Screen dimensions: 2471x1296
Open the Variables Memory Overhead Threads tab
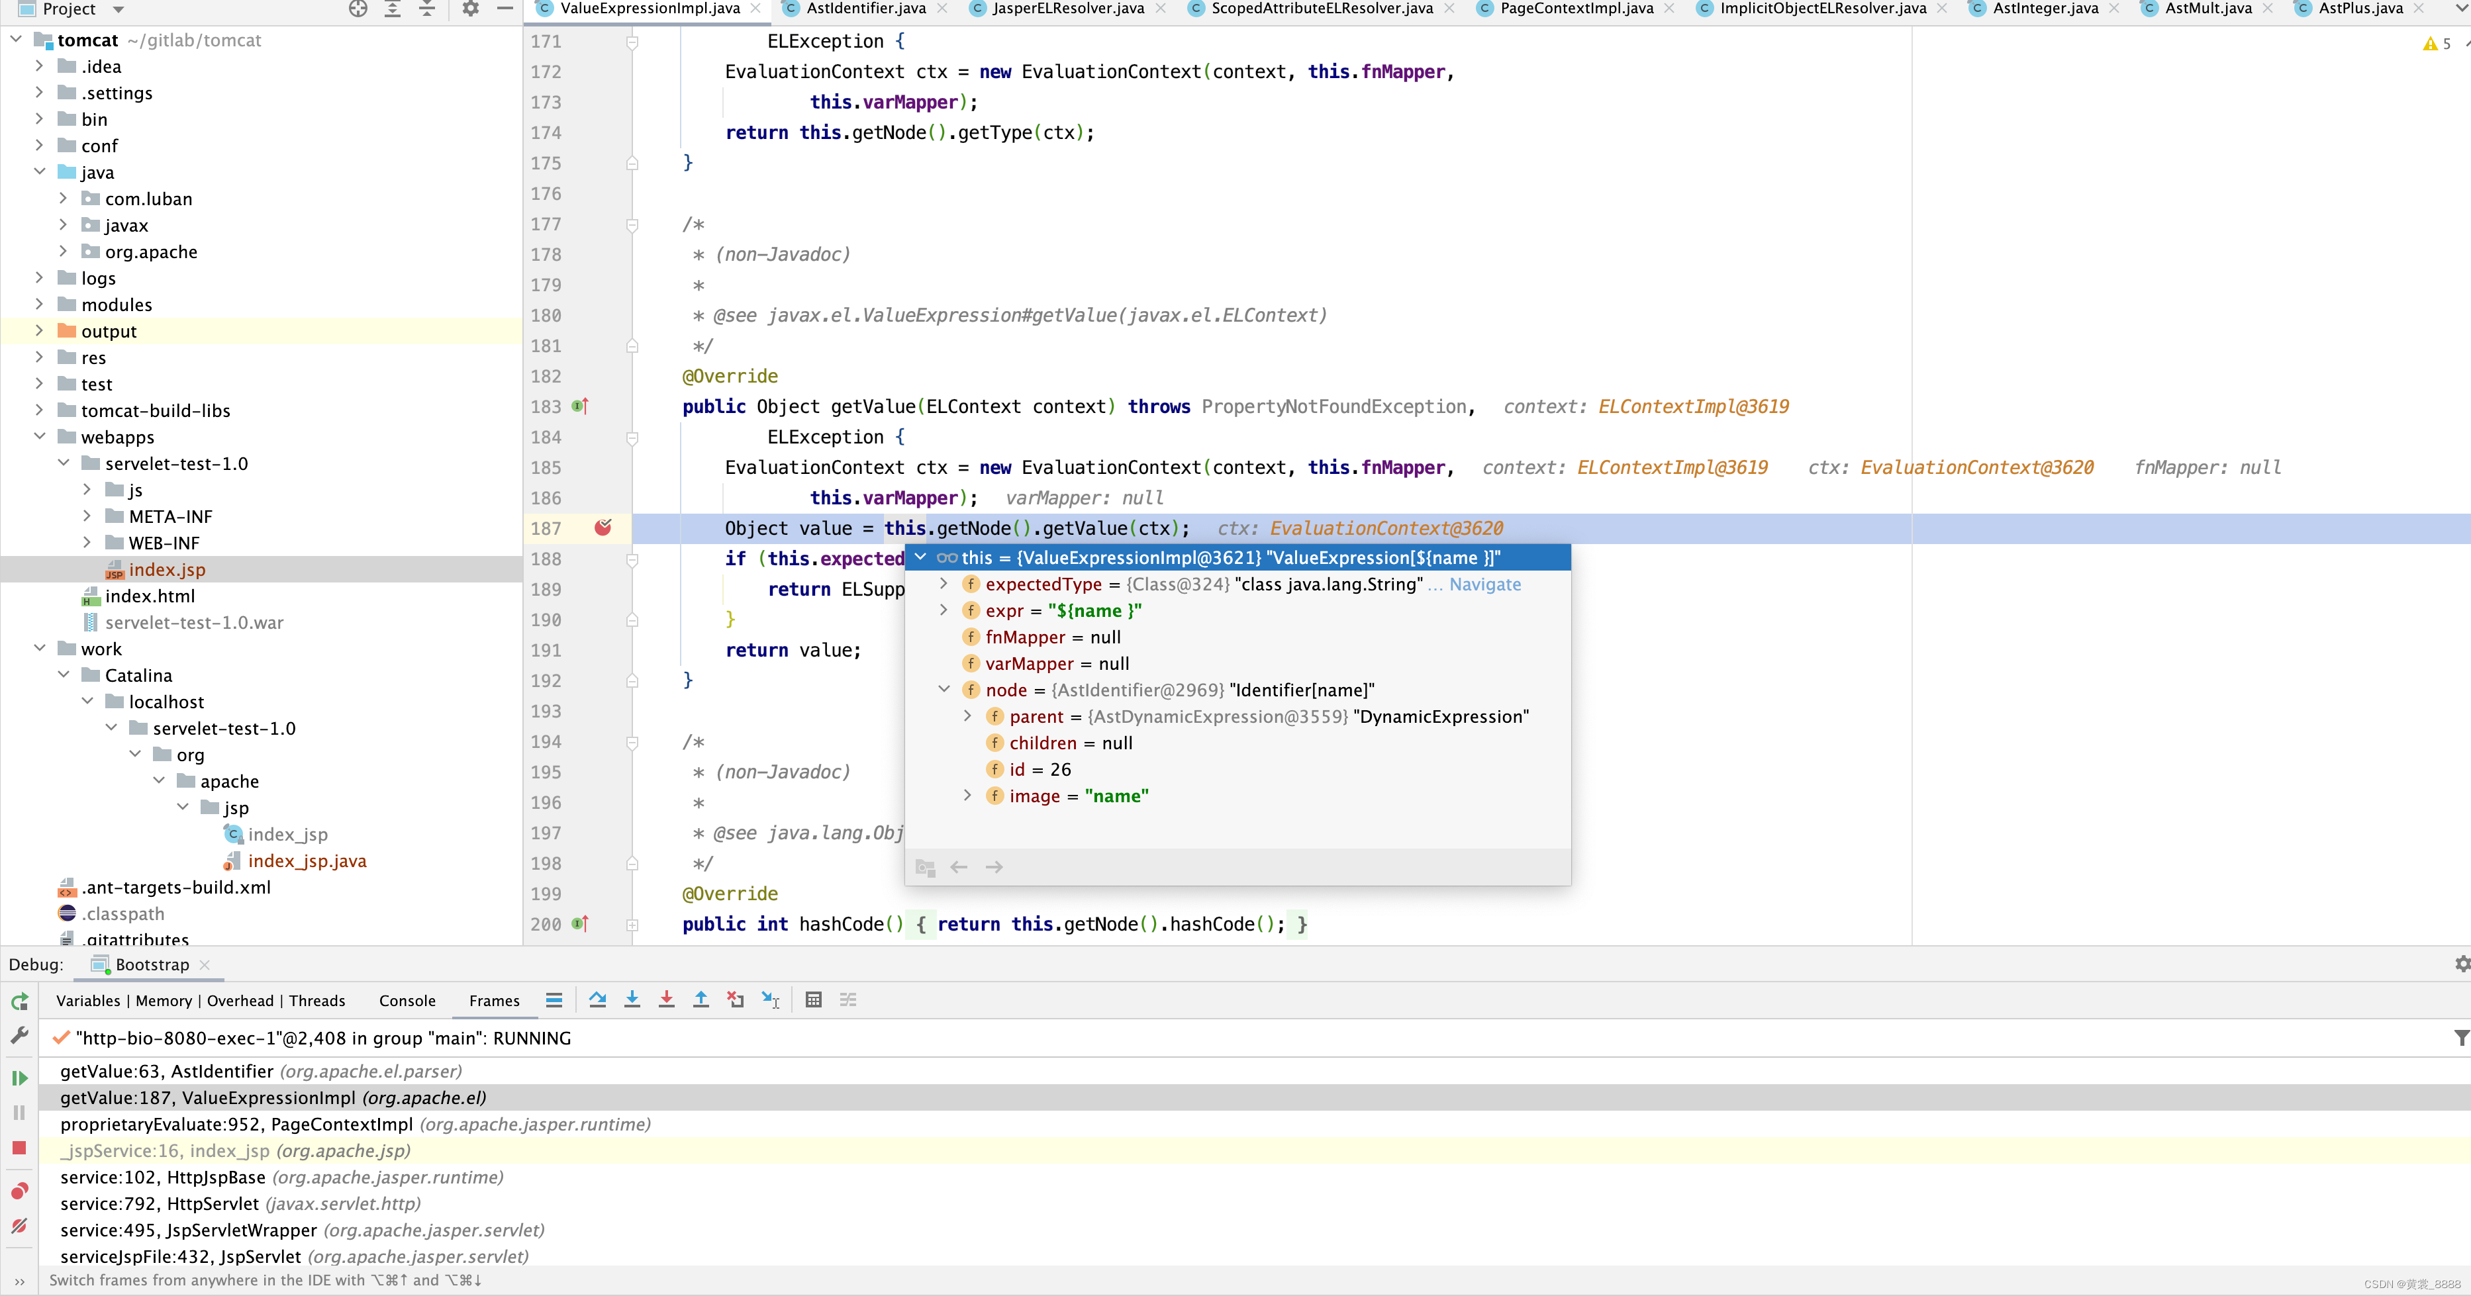201,999
